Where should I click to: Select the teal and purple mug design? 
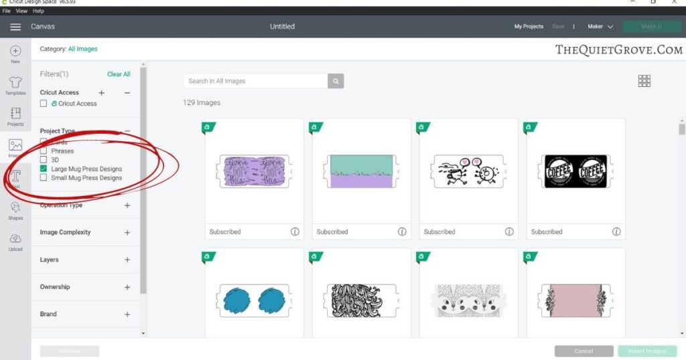[361, 171]
